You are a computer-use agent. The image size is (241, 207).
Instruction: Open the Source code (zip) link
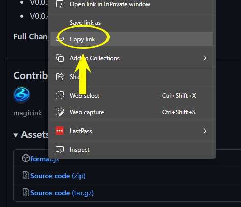58,176
